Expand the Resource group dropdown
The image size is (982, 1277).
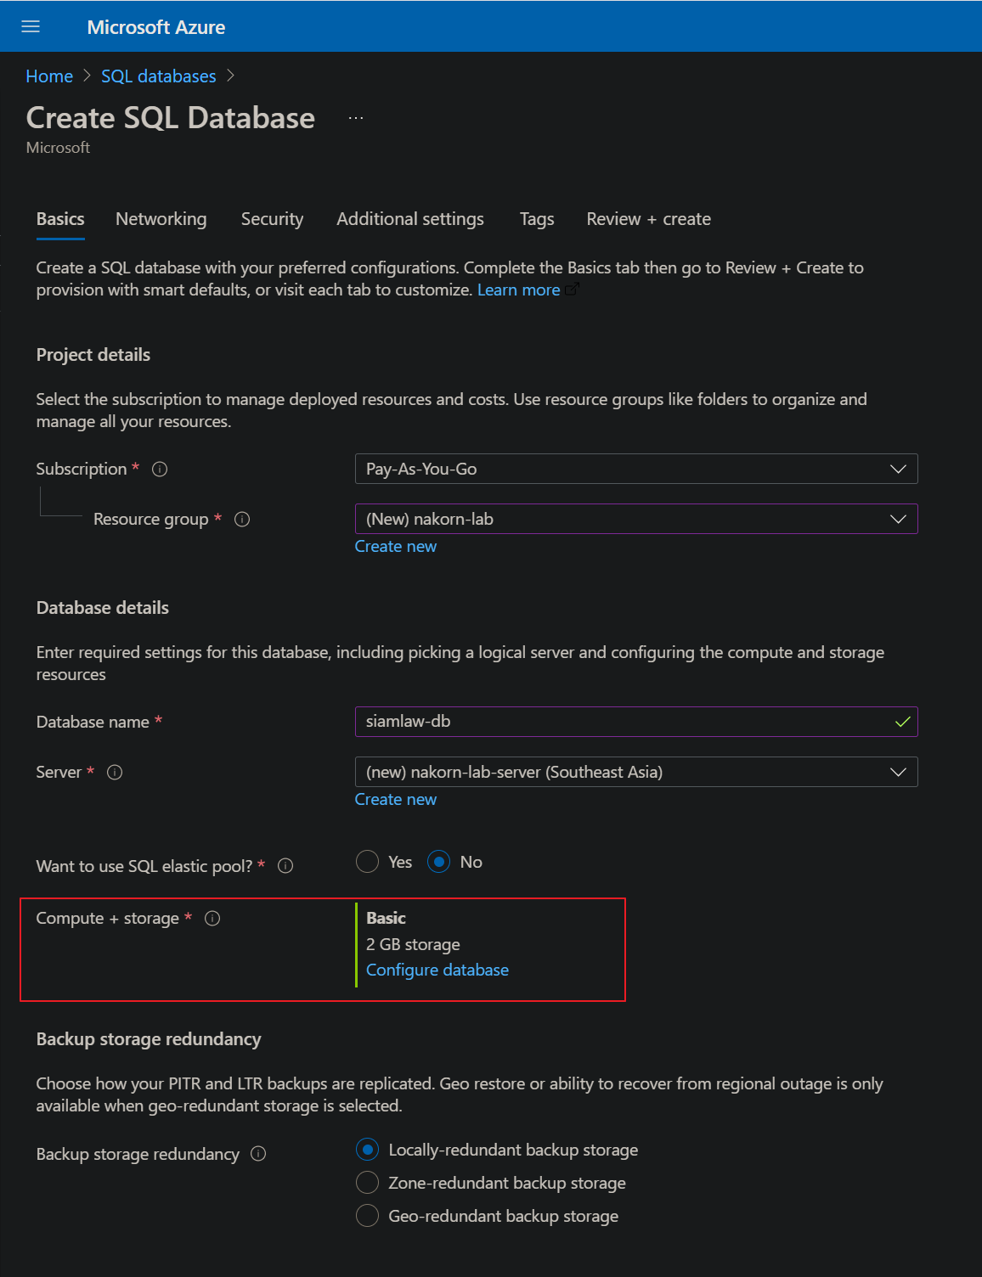[898, 519]
